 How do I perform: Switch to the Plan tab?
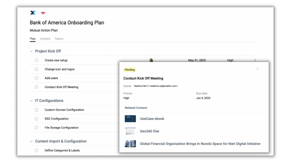pos(32,39)
